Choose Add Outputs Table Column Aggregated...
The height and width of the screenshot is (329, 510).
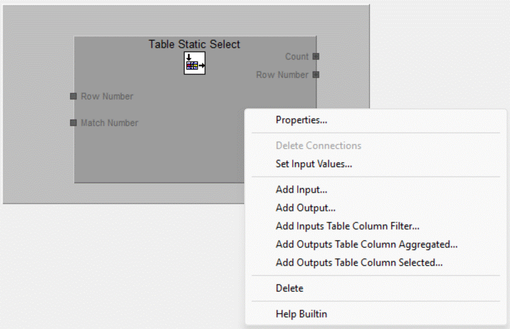click(x=367, y=244)
